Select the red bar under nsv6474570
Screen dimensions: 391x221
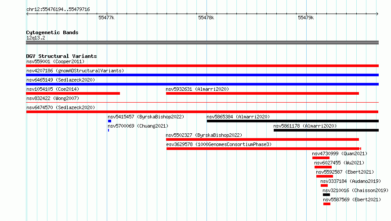(x=202, y=112)
